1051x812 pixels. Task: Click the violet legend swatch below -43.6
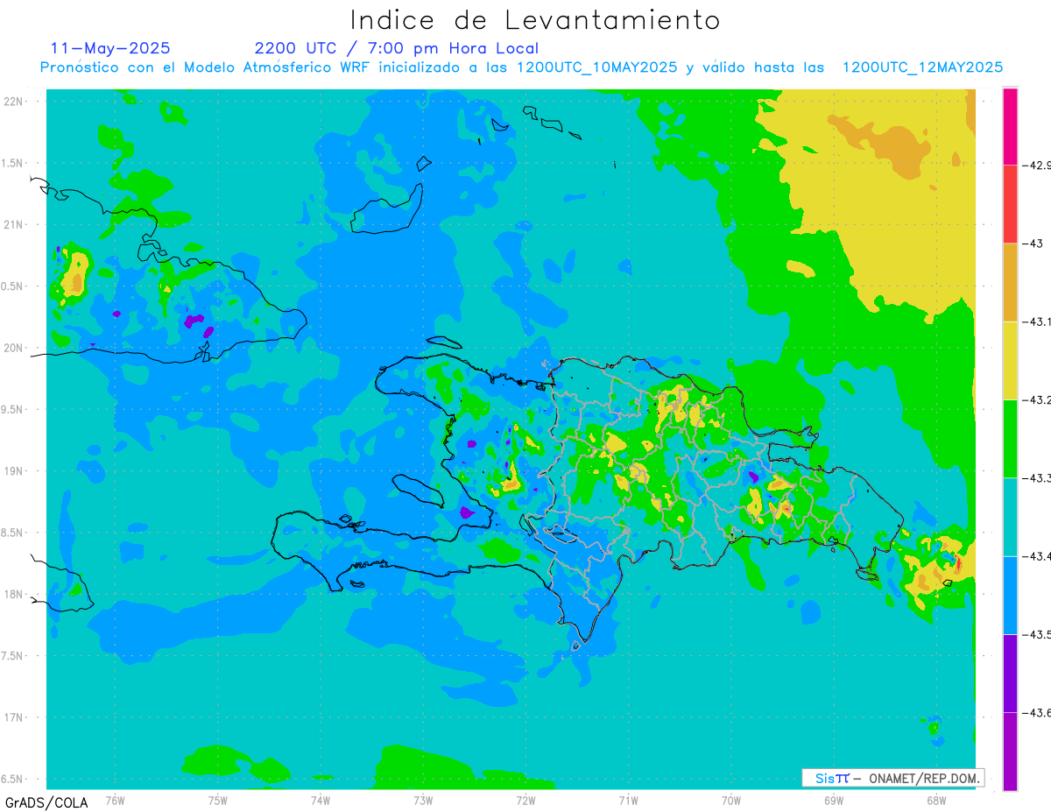pyautogui.click(x=1010, y=751)
